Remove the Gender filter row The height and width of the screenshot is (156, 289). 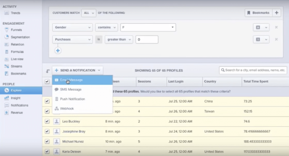coord(276,27)
